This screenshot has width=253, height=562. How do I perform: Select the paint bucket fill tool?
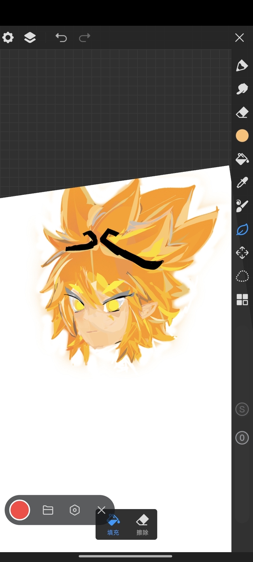(242, 159)
